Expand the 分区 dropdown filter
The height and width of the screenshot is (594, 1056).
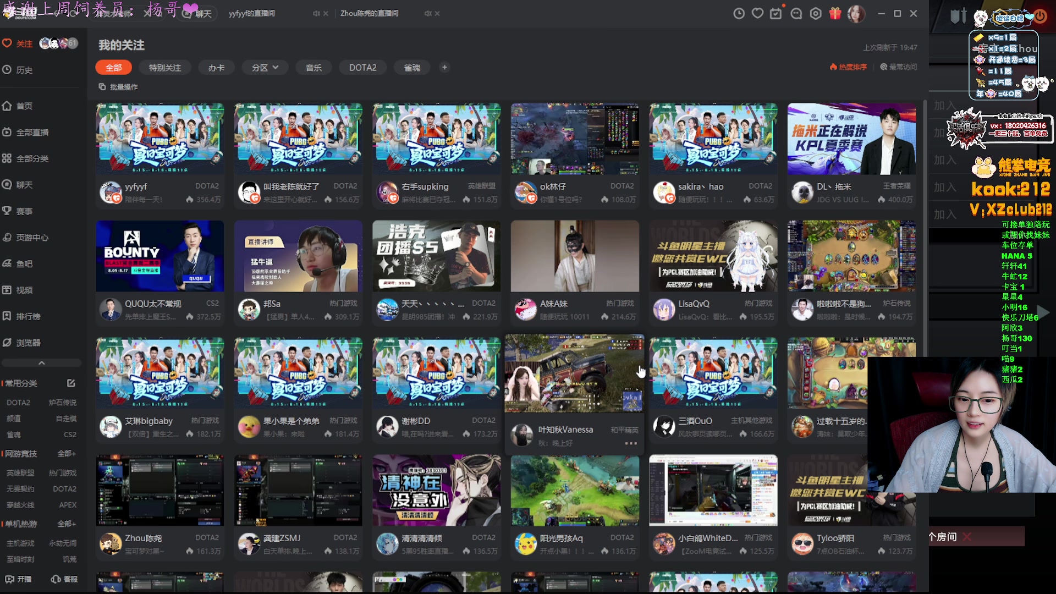click(x=265, y=68)
